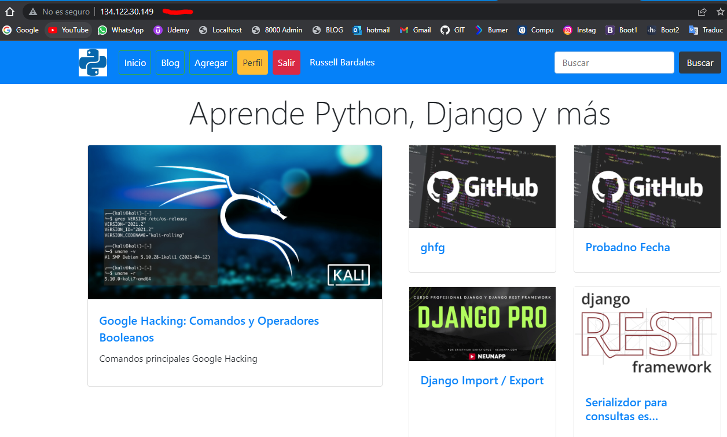Focus the Buscar search input field

(614, 63)
